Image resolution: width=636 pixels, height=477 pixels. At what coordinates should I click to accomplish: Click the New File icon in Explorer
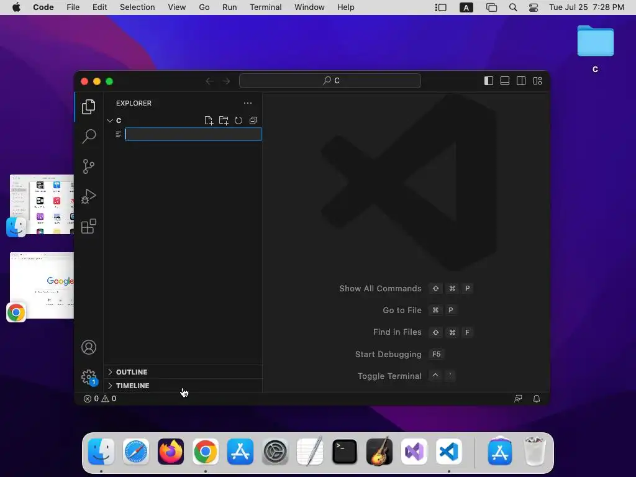click(x=209, y=120)
